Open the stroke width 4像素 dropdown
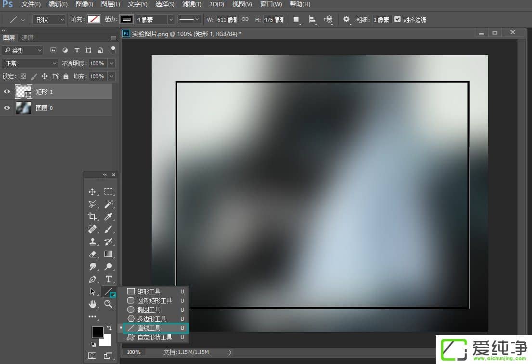 tap(171, 19)
